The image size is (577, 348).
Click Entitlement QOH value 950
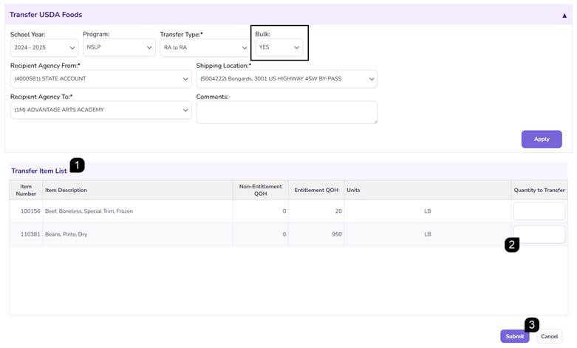click(x=337, y=234)
